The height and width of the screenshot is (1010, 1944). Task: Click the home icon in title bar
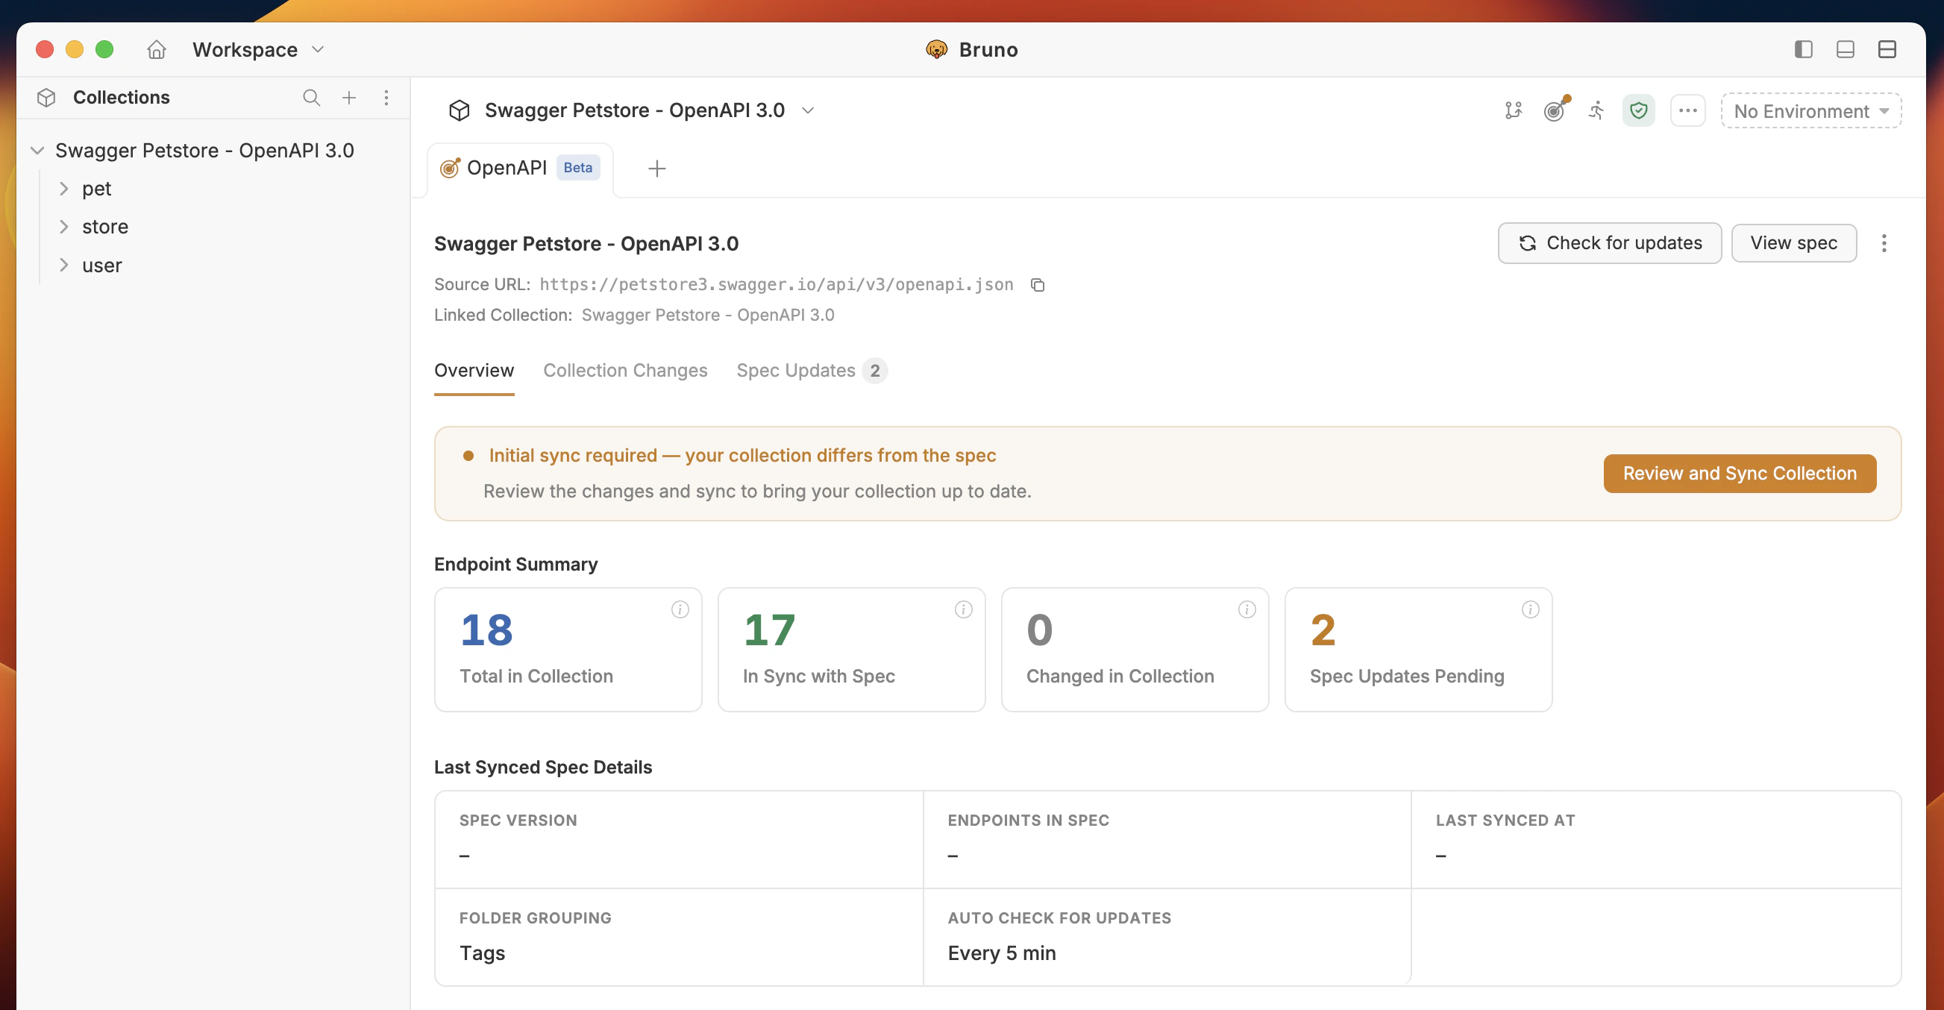(156, 50)
